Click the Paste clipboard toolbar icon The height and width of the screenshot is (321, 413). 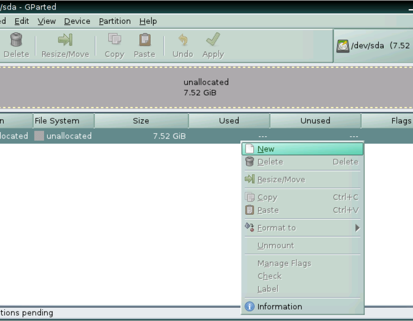[x=145, y=40]
